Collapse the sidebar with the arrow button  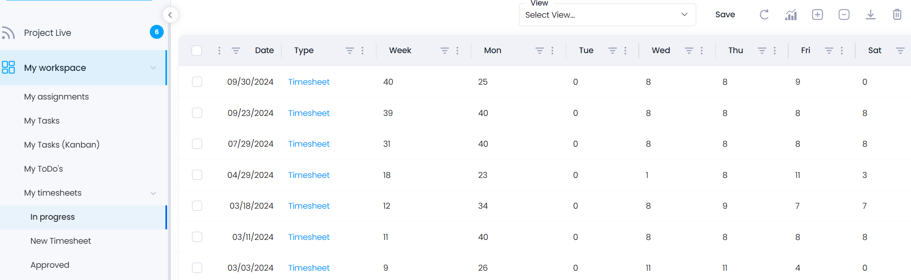pos(170,15)
